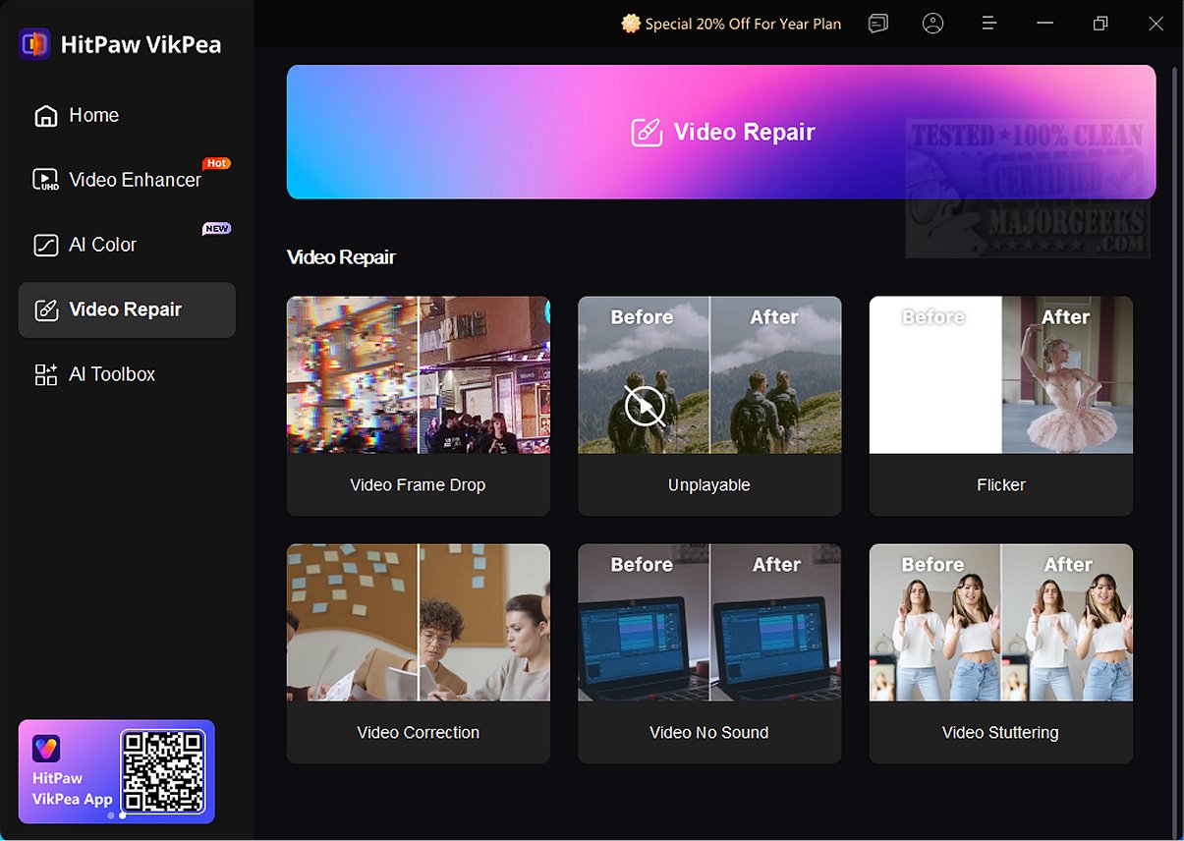Click the HitPaw VikPea App promo text
The height and width of the screenshot is (841, 1184).
pyautogui.click(x=73, y=789)
